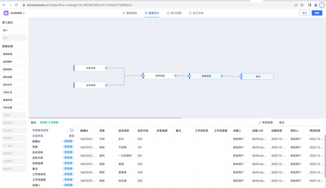Click the 品名代码 column header
Viewport: 326px width, 188px height.
[x=143, y=131]
